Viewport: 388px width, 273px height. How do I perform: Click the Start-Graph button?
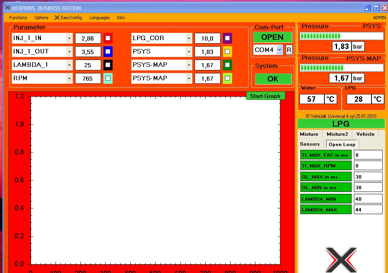pyautogui.click(x=265, y=96)
